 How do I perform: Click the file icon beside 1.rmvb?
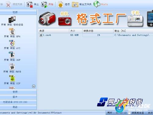[x=41, y=35]
